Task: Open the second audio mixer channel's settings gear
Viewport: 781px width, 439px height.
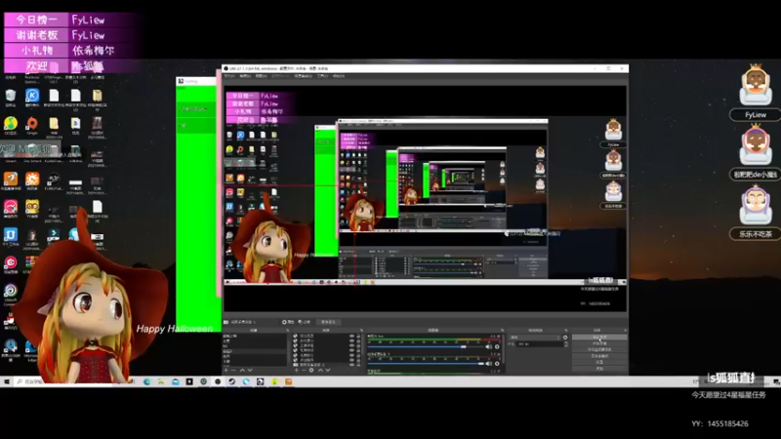Action: tap(497, 363)
